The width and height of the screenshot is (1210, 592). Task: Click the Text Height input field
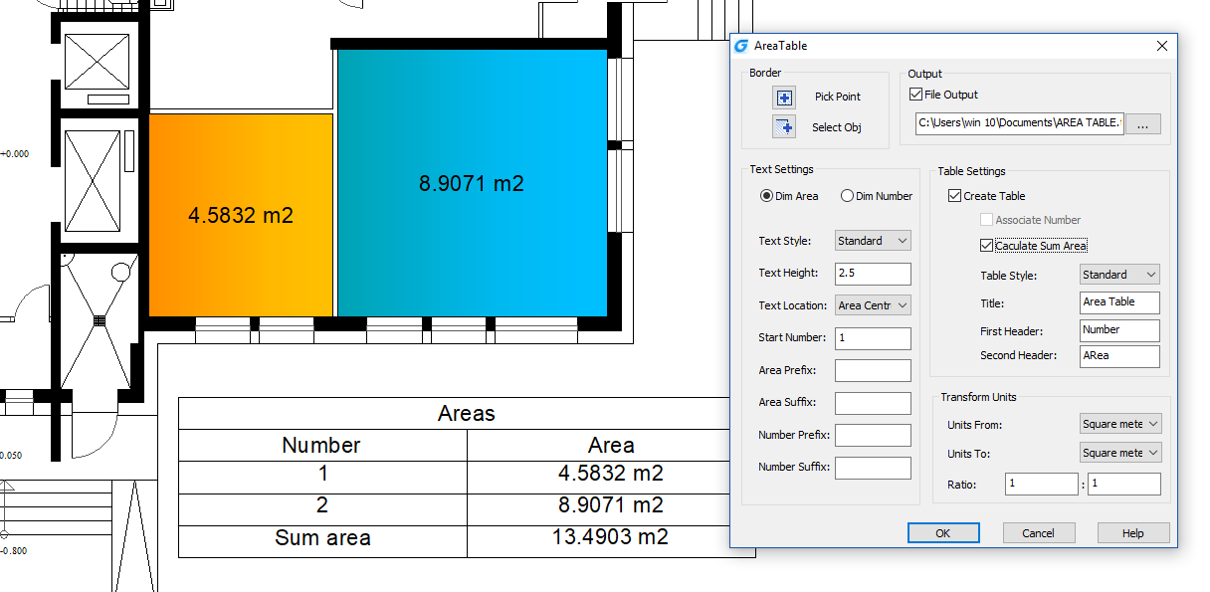tap(873, 274)
